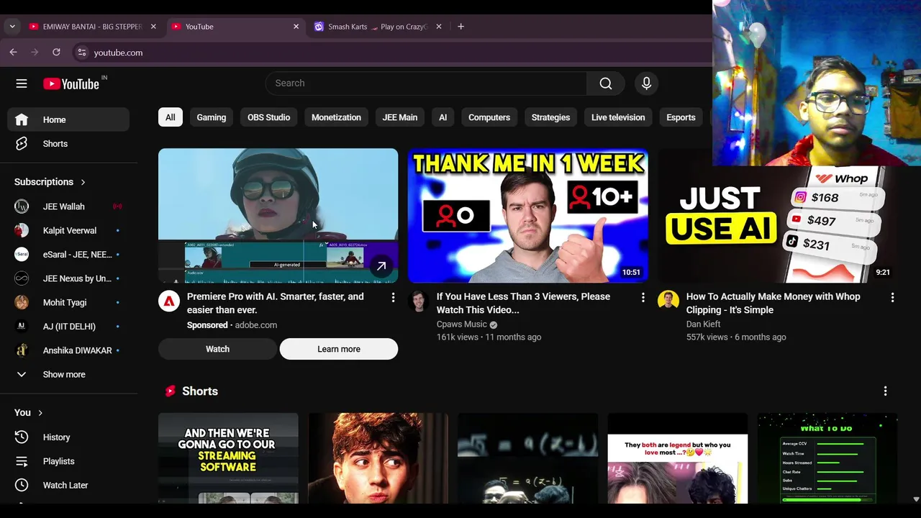Select the Esports filter chip
This screenshot has width=921, height=518.
pos(681,117)
